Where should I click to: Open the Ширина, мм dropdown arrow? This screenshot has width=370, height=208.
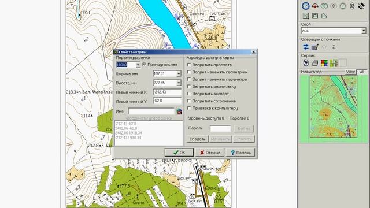179,74
